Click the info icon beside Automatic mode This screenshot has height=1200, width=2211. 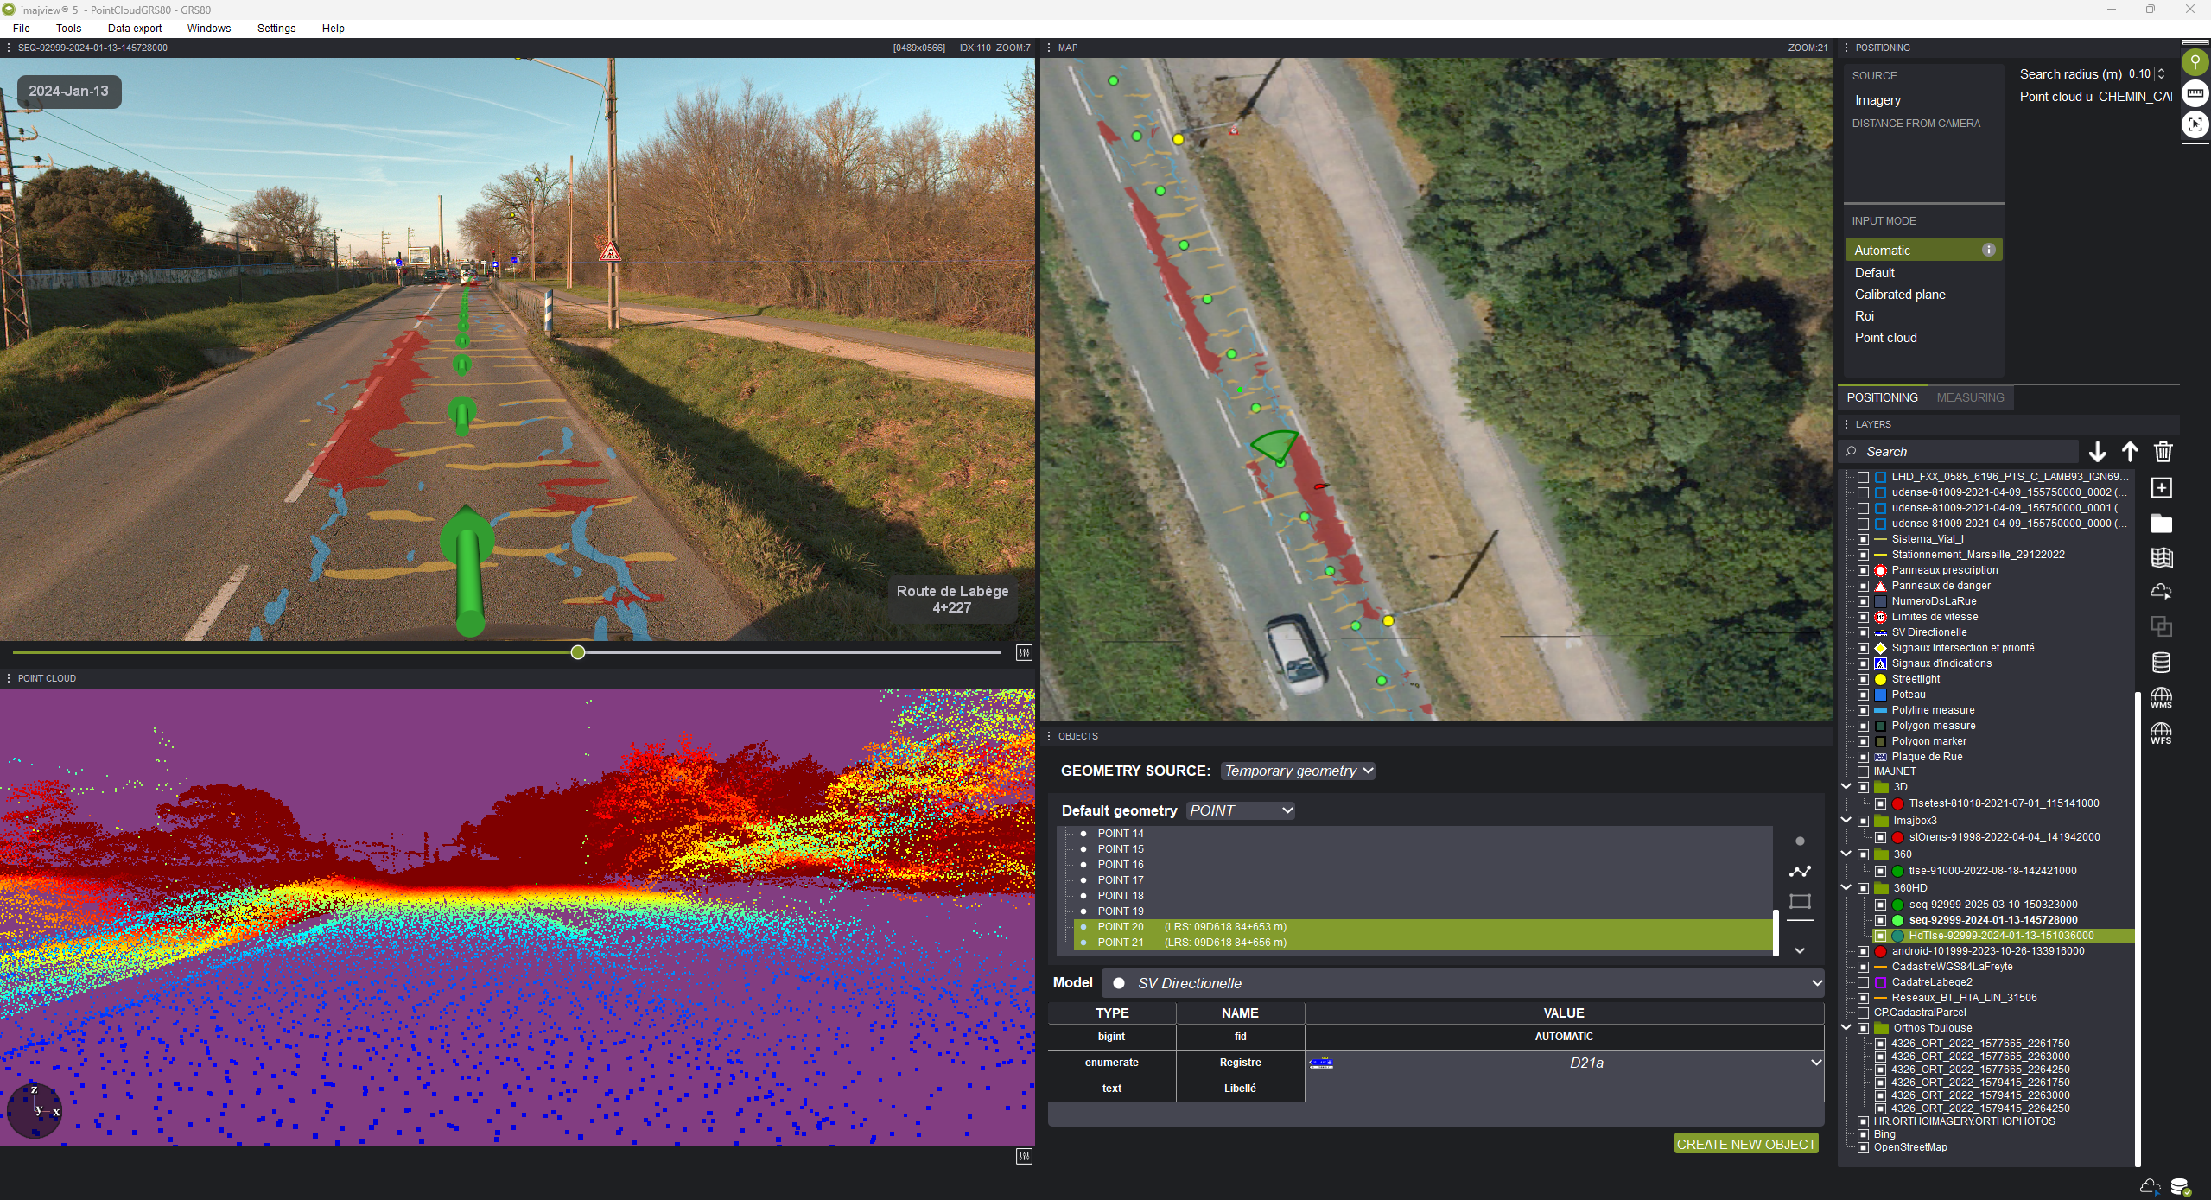[1988, 250]
